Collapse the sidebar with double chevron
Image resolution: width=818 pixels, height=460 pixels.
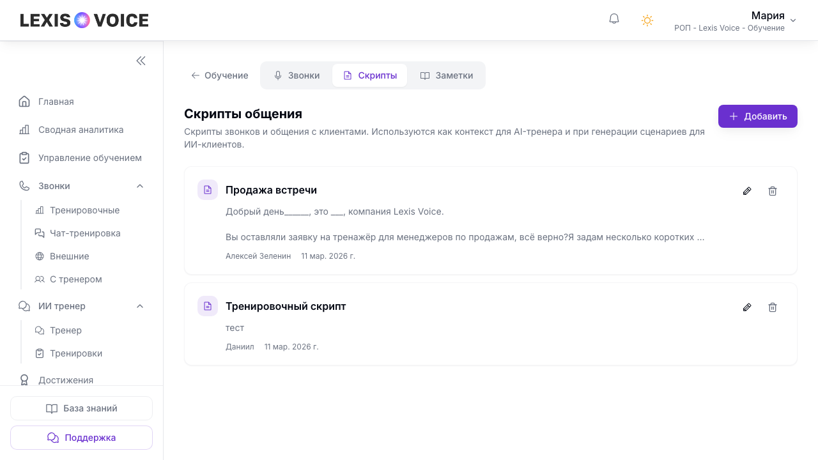pos(141,61)
